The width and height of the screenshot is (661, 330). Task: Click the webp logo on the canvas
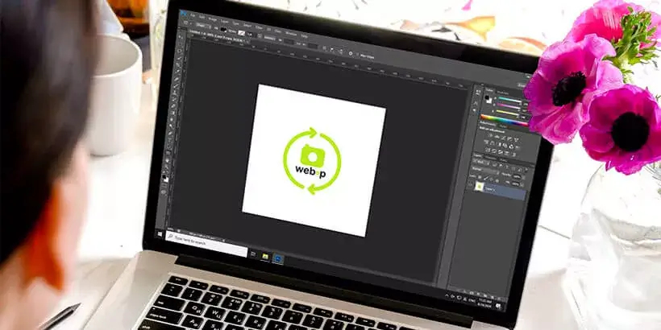click(312, 160)
